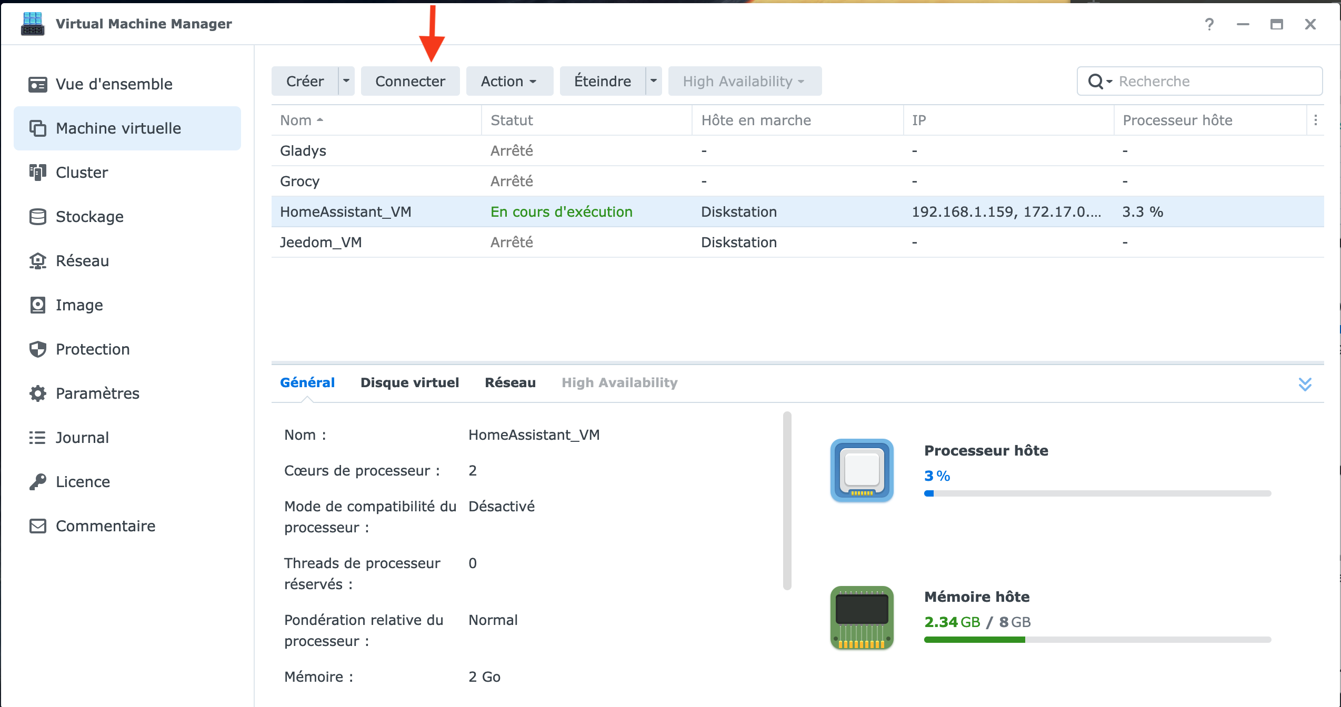The width and height of the screenshot is (1341, 707).
Task: Click the Mémoire hôte RAM icon
Action: coord(862,618)
